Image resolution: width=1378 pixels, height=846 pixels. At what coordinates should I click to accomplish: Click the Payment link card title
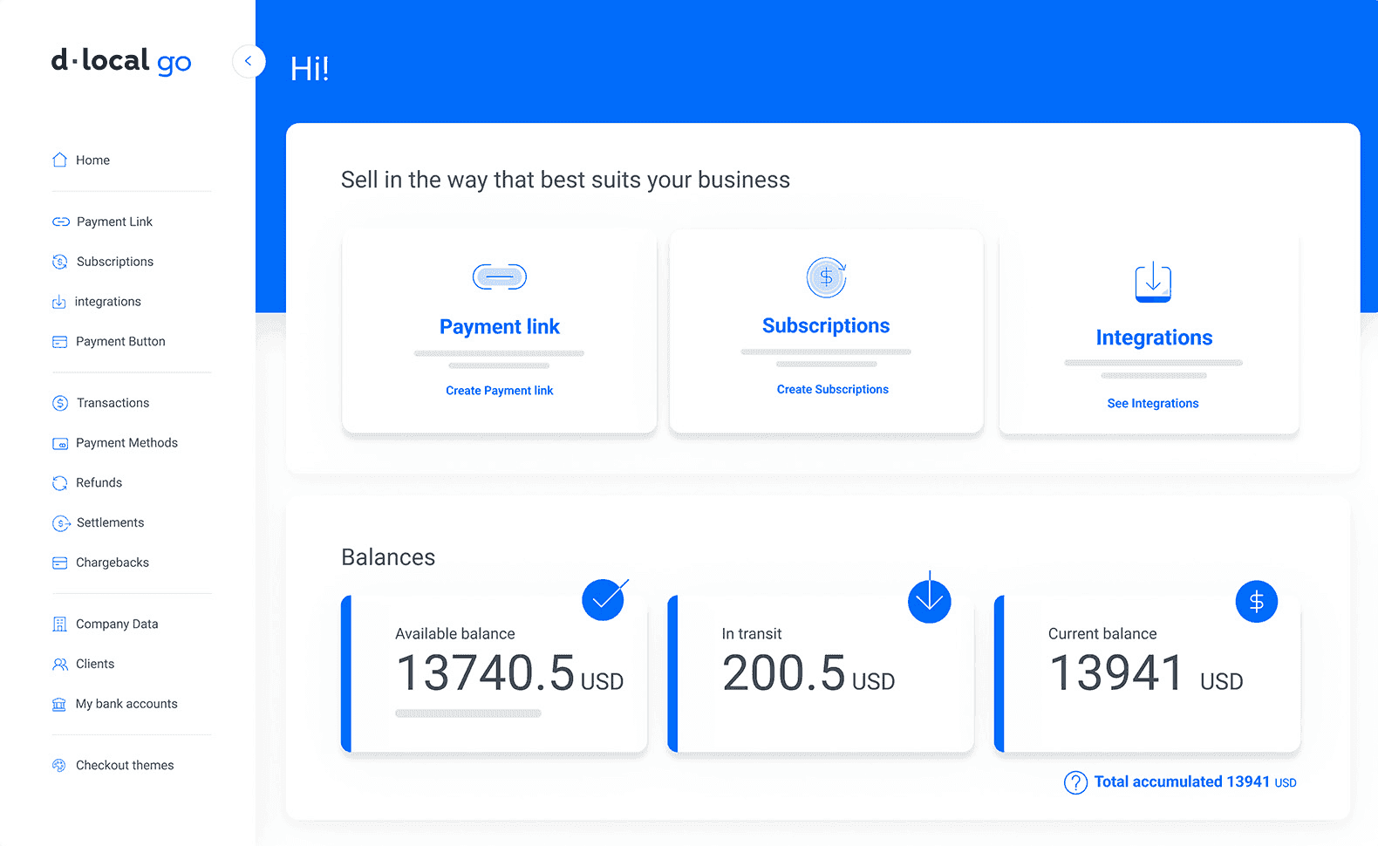pyautogui.click(x=500, y=327)
